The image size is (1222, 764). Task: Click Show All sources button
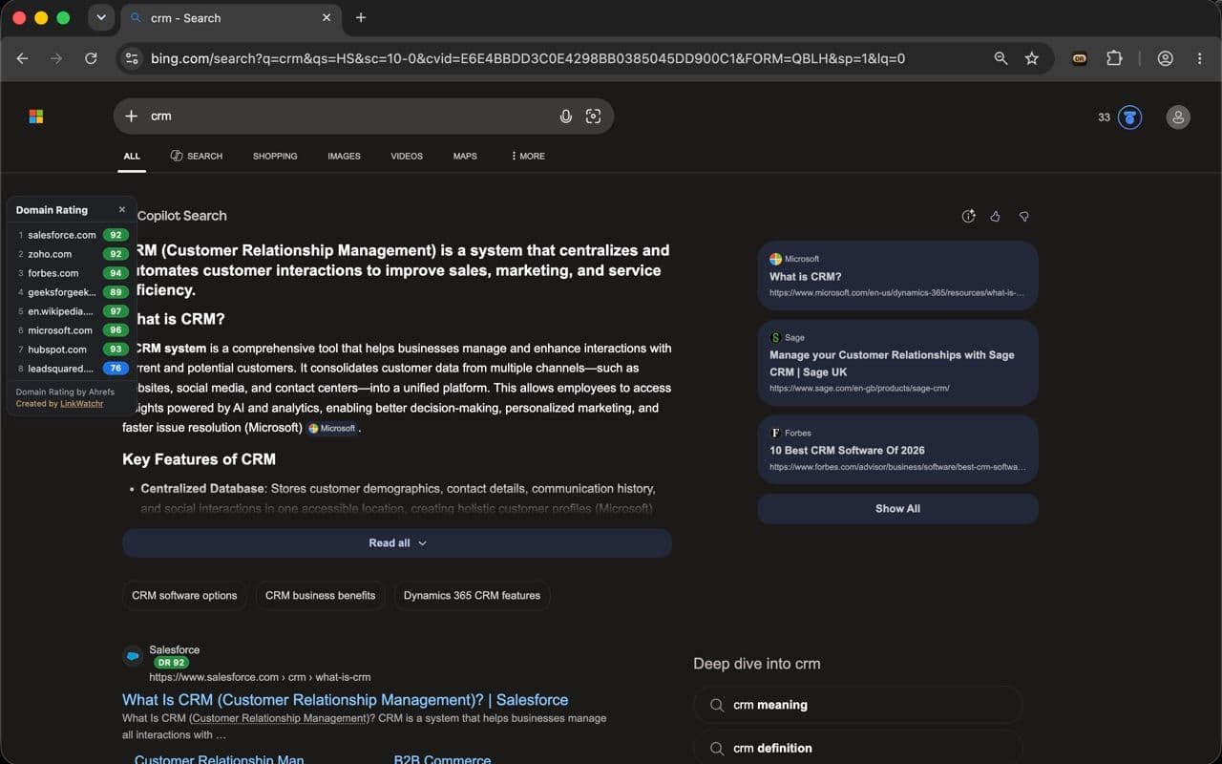897,509
